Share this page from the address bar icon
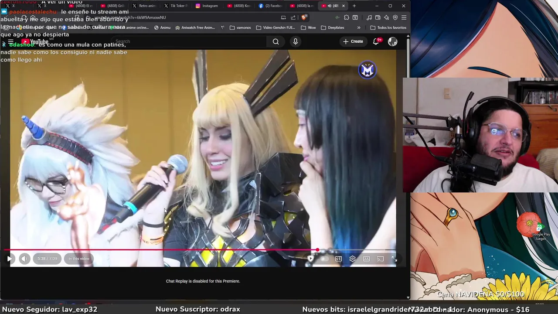Image resolution: width=558 pixels, height=314 pixels. click(293, 17)
